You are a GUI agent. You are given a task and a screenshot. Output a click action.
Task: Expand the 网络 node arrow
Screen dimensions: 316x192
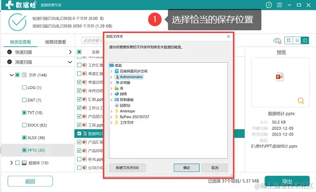(111, 94)
